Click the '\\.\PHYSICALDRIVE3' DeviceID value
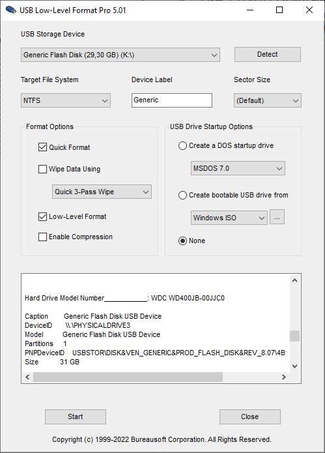The image size is (325, 453). coord(98,326)
